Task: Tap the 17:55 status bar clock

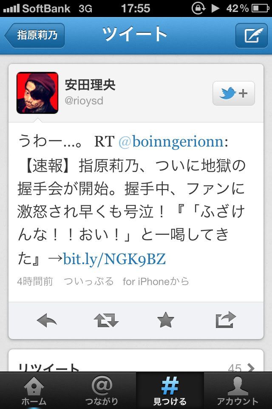Action: 136,8
